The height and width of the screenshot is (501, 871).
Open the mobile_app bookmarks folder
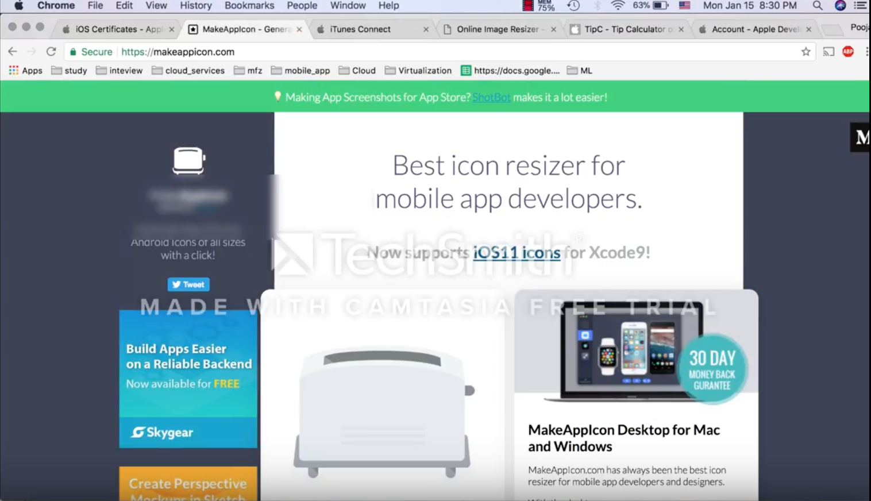point(300,71)
